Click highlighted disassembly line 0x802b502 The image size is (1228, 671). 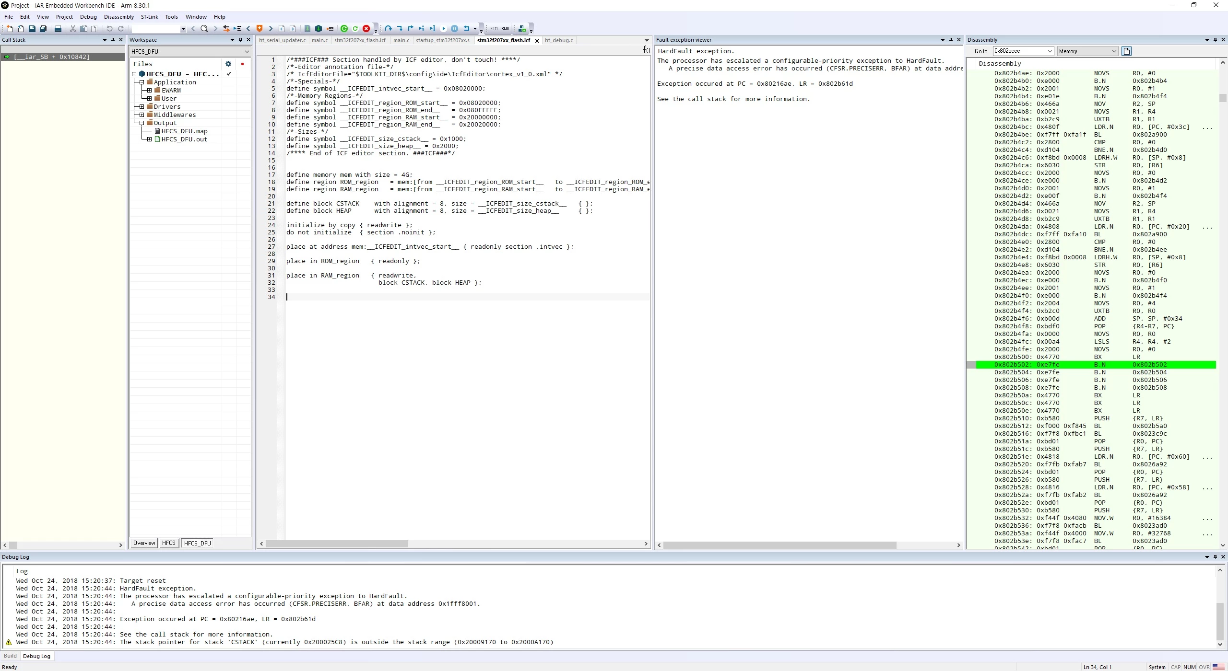1096,365
